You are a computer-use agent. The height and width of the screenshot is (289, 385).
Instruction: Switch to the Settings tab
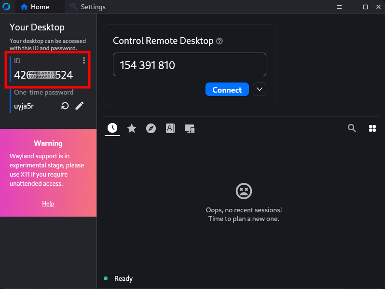tap(88, 7)
